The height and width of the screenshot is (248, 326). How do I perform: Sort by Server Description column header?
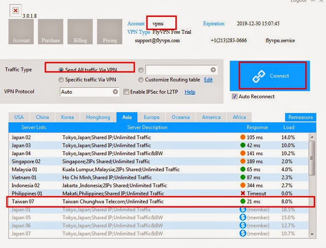coord(147,127)
